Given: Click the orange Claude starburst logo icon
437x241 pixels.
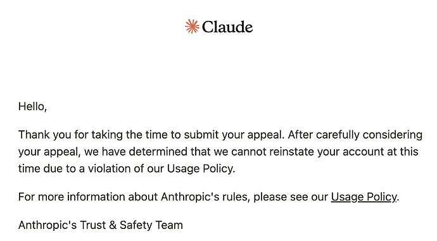Looking at the screenshot, I should point(192,27).
